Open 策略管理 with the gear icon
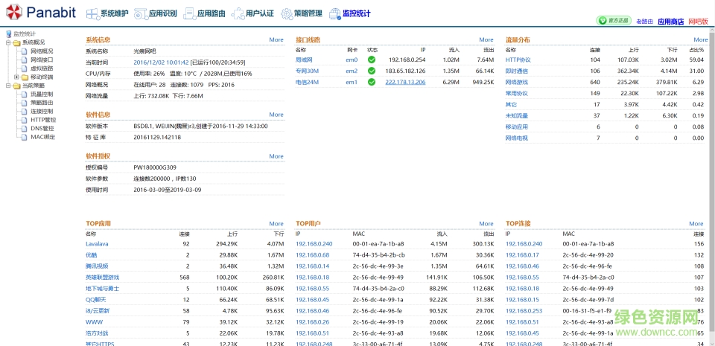 [302, 13]
